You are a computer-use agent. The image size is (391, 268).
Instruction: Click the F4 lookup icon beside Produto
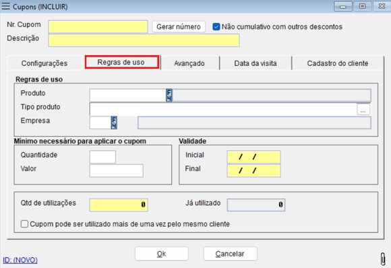(169, 95)
